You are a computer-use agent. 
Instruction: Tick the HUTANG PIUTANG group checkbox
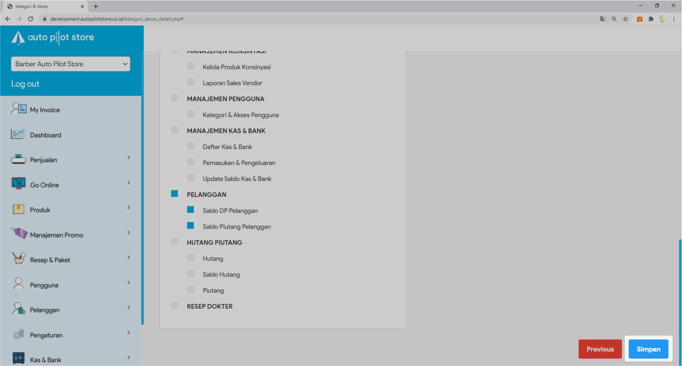coord(175,242)
